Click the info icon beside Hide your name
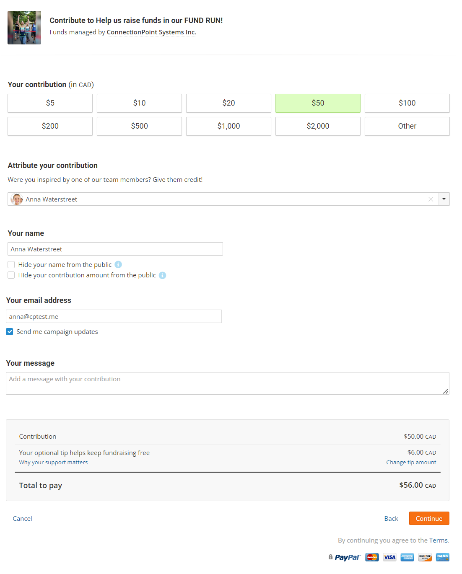The height and width of the screenshot is (574, 462). point(118,264)
